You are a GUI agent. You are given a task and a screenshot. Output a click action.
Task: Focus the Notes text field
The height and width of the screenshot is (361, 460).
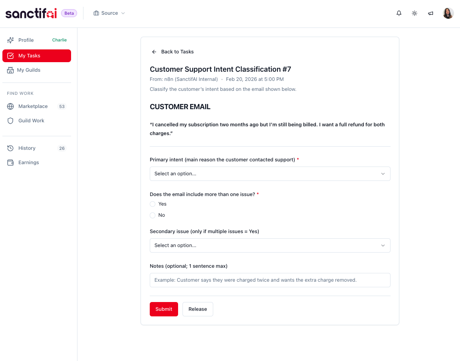point(270,280)
